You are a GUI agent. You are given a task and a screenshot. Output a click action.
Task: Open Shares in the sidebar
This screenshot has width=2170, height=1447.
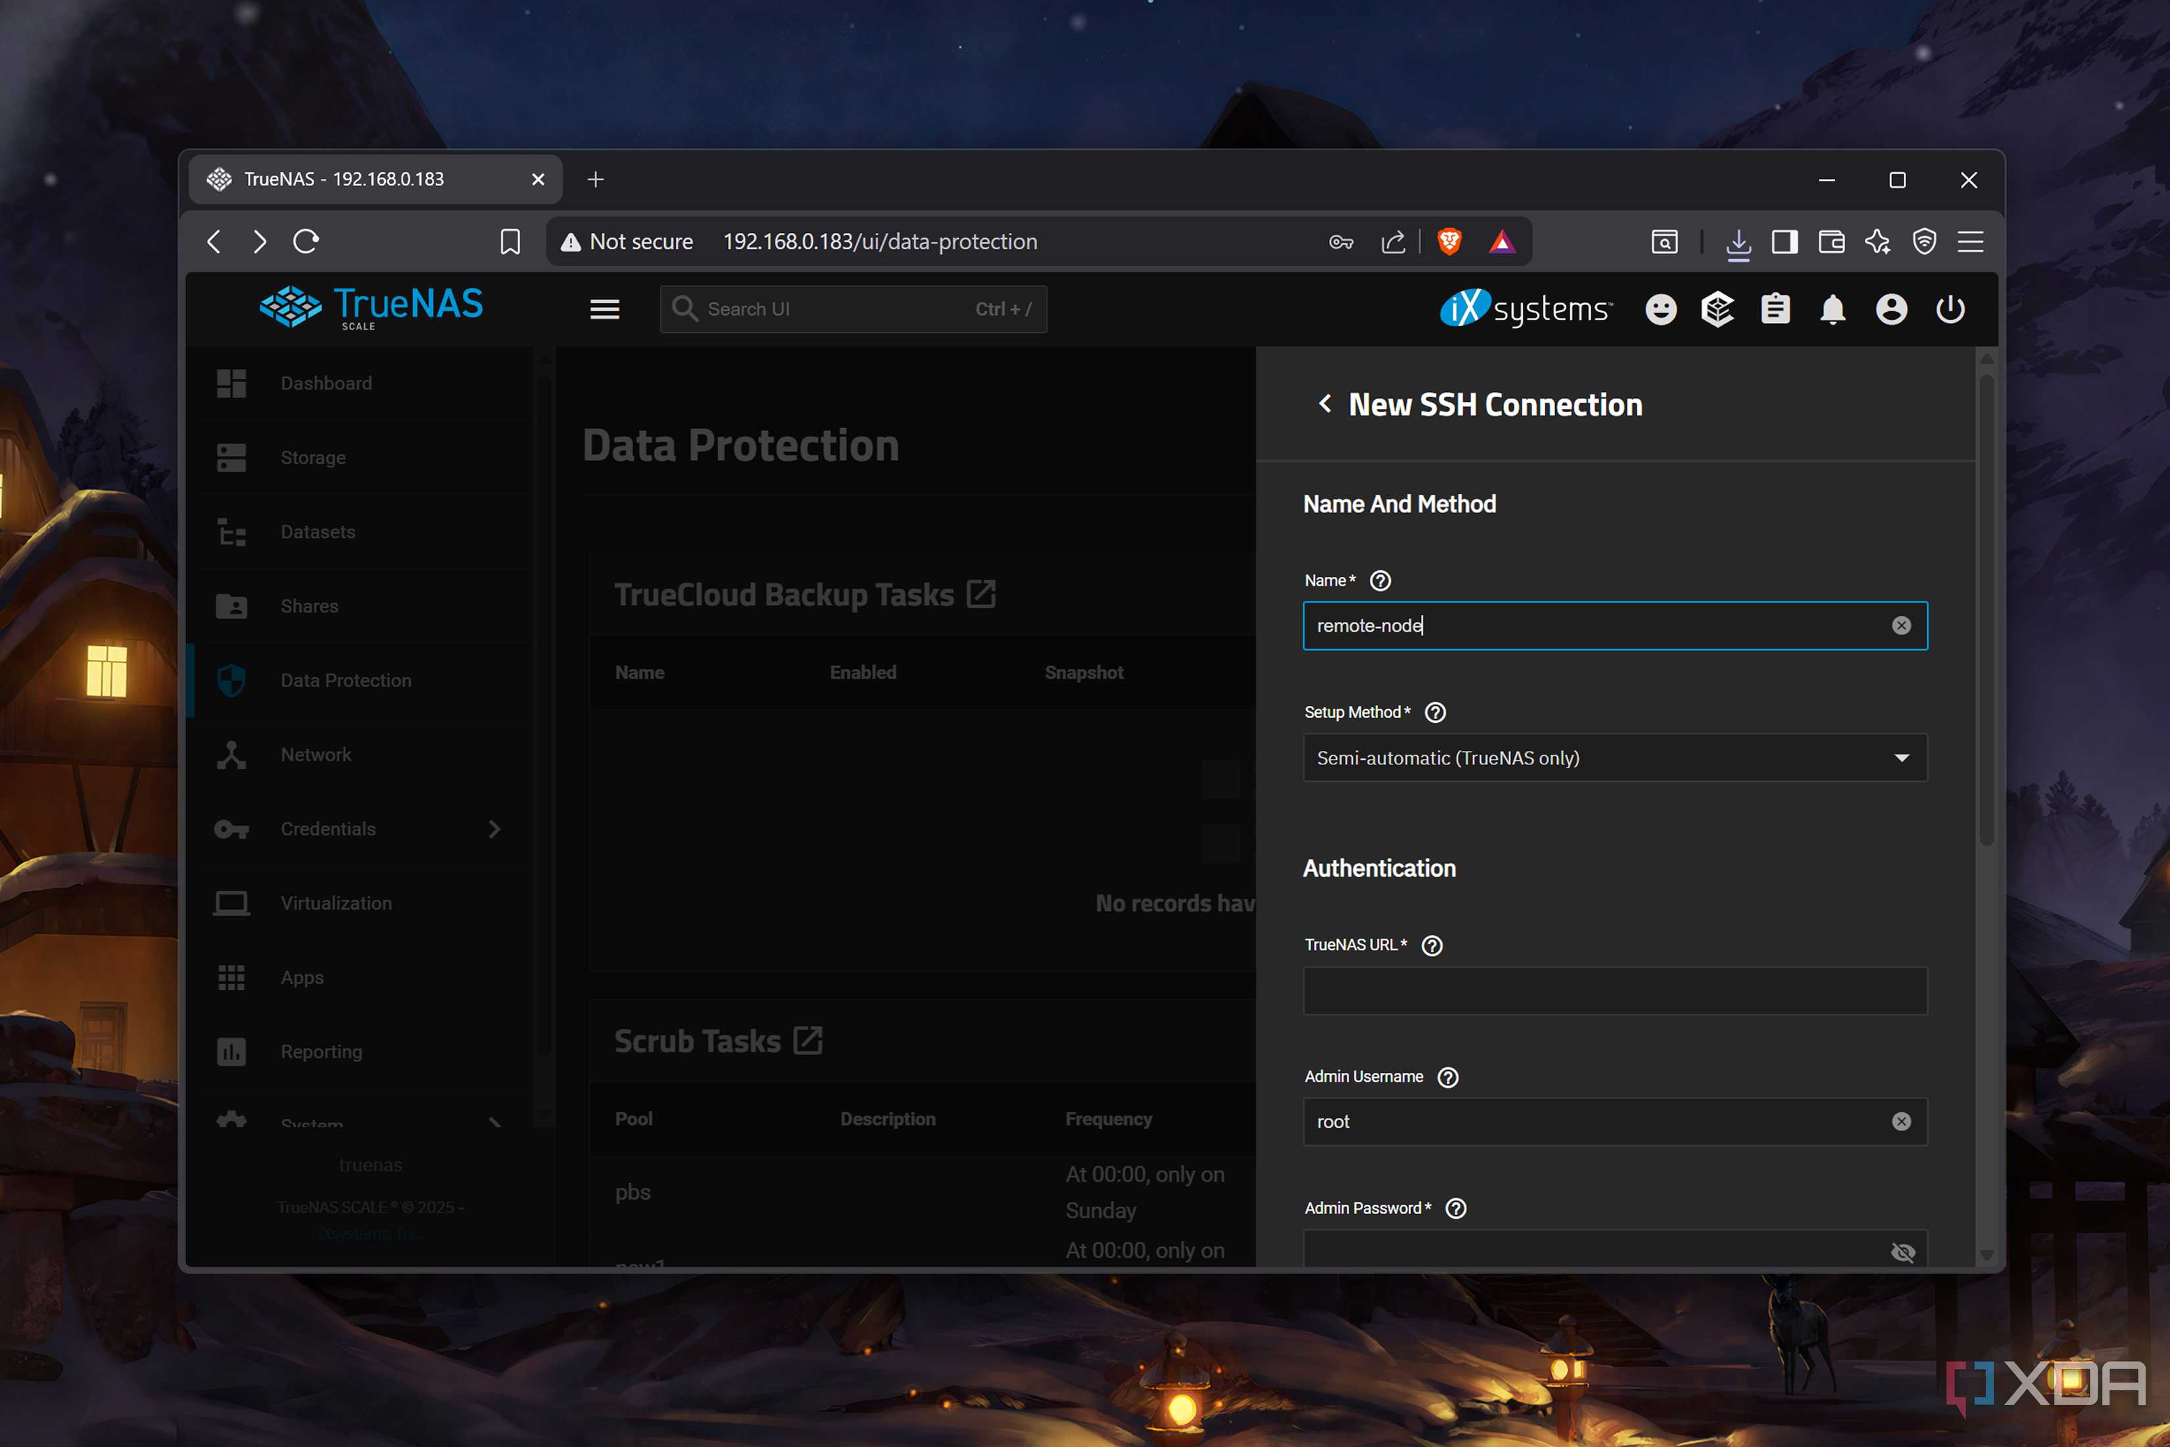(360, 606)
